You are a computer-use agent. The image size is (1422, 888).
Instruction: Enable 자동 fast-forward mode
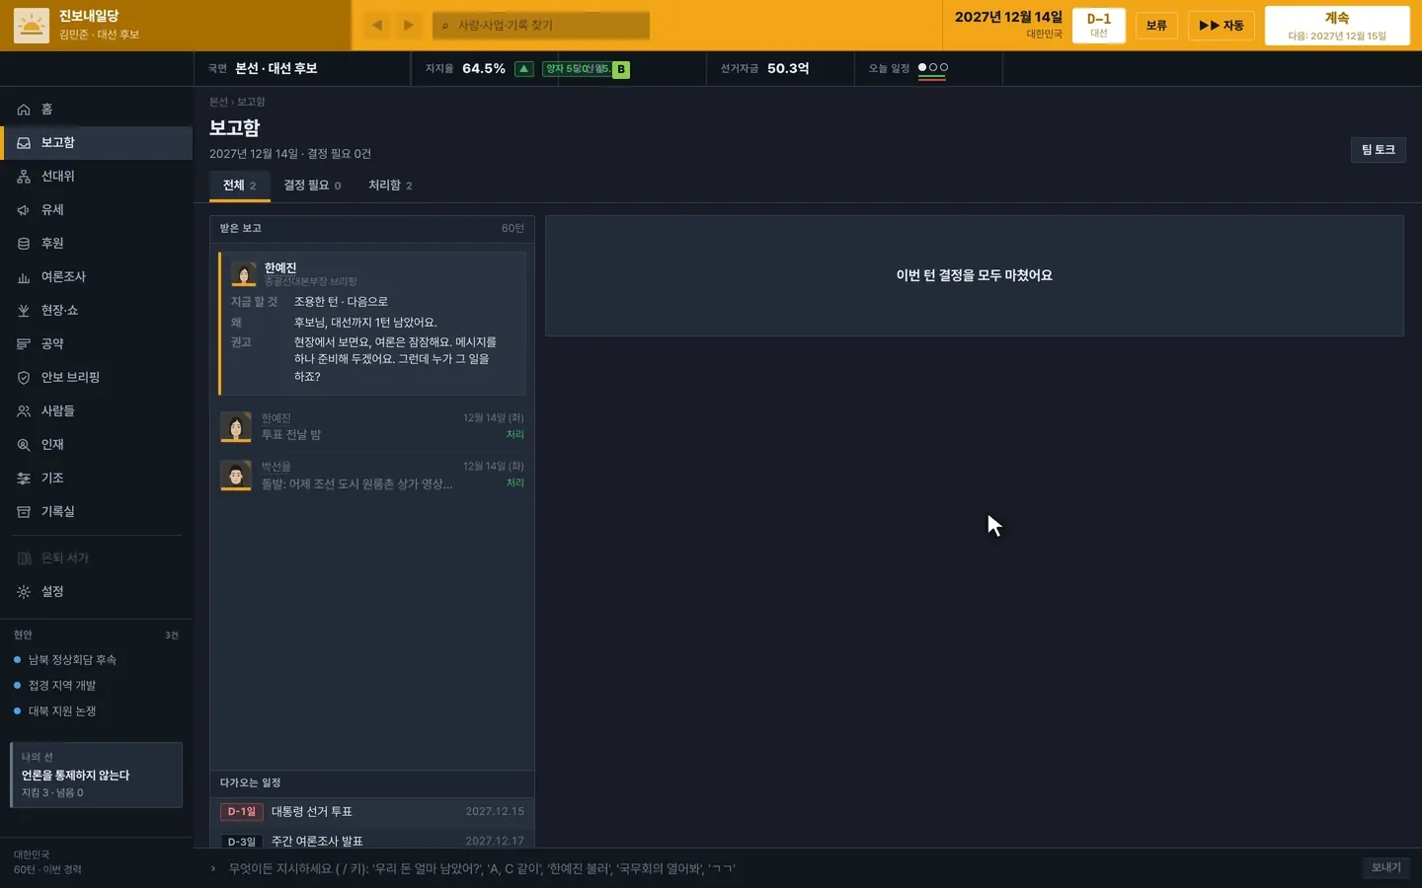click(1221, 26)
